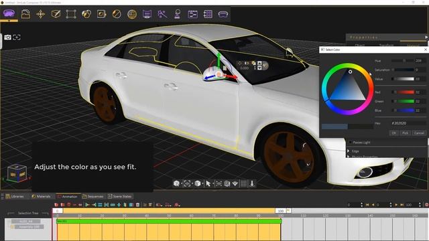Jump to animation start with skip-back control
429x241 pixels.
click(x=367, y=205)
